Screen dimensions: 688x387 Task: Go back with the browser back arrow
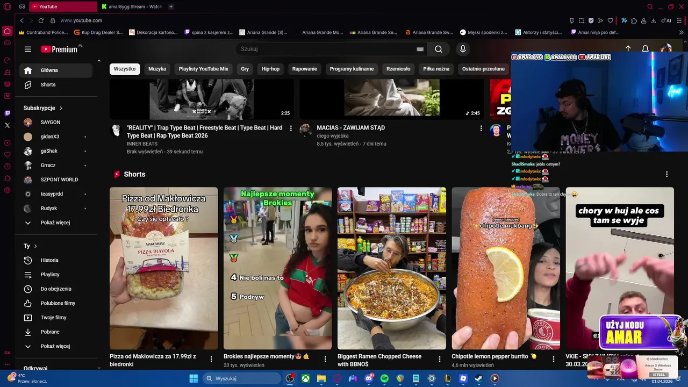click(x=21, y=20)
